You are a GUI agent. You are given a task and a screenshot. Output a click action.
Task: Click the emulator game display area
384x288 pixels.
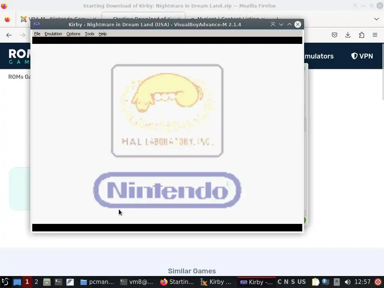(x=167, y=134)
